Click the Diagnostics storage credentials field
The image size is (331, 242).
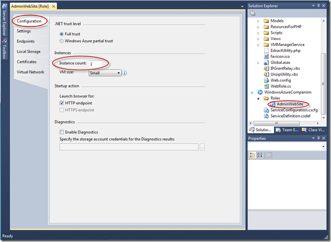tap(129, 147)
